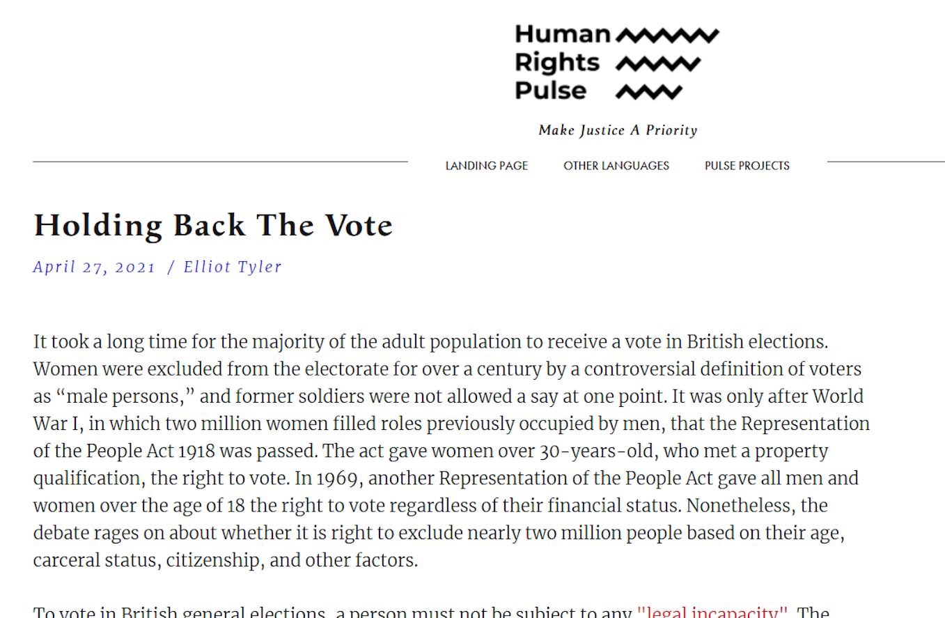Follow the red "legal incapacity" hyperlink
The height and width of the screenshot is (618, 945).
[712, 612]
